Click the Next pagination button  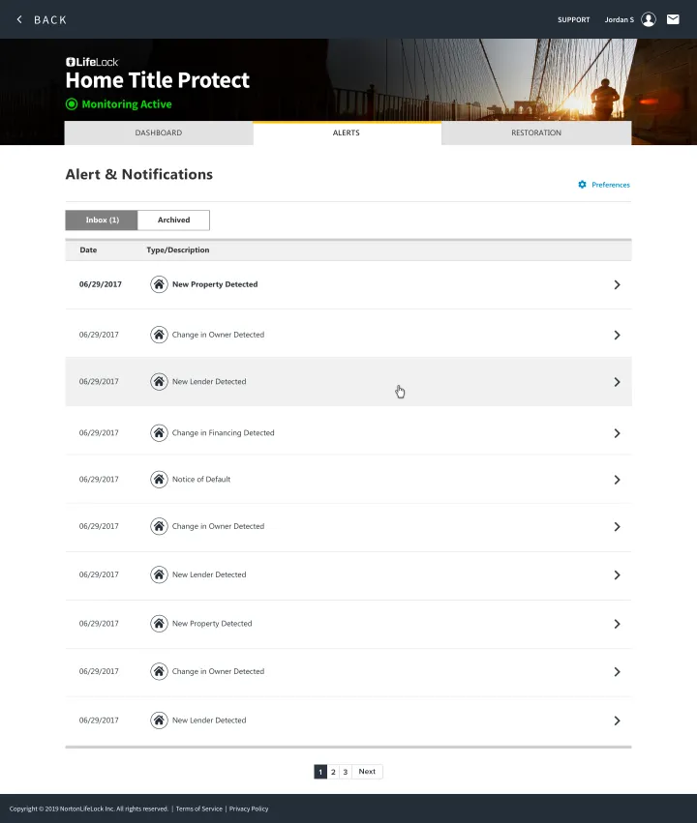click(x=367, y=772)
